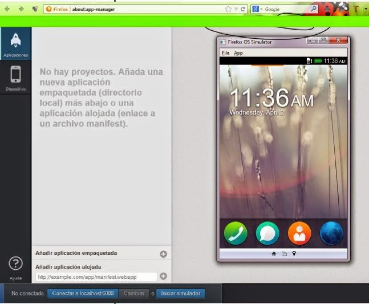Open the Google search engine dropdown
The height and width of the screenshot is (304, 369).
257,9
